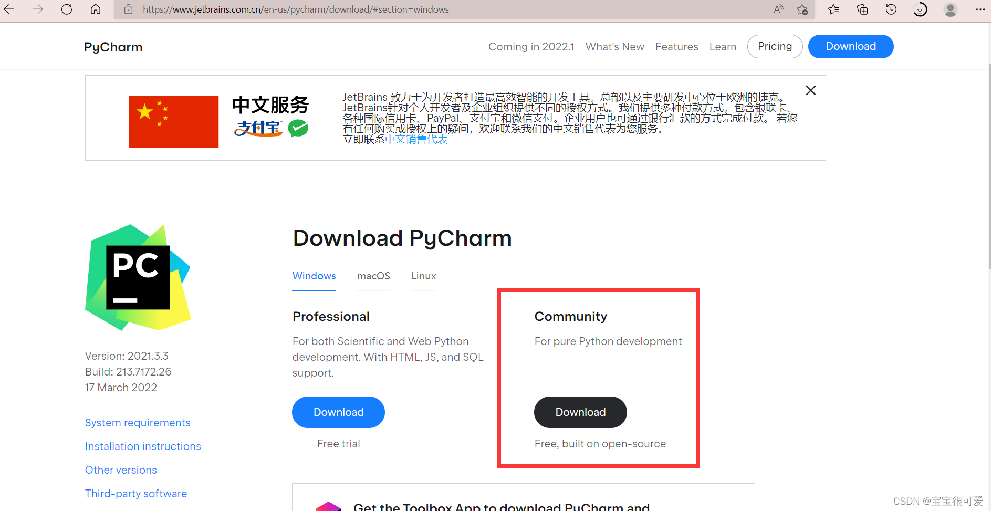Open browsing History

pos(891,9)
